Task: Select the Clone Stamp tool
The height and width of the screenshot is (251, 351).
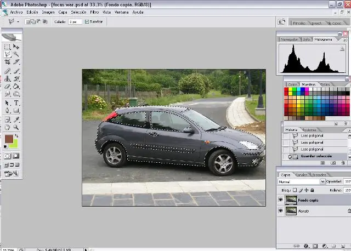Action: [x=7, y=79]
